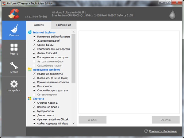
Task: Open the Реестр registry section
Action: (14, 49)
